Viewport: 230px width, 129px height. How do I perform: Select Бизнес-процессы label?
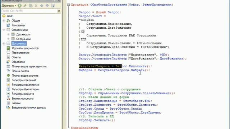click(x=23, y=98)
